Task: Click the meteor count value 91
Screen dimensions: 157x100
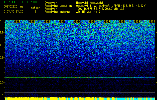Action: (x=36, y=11)
